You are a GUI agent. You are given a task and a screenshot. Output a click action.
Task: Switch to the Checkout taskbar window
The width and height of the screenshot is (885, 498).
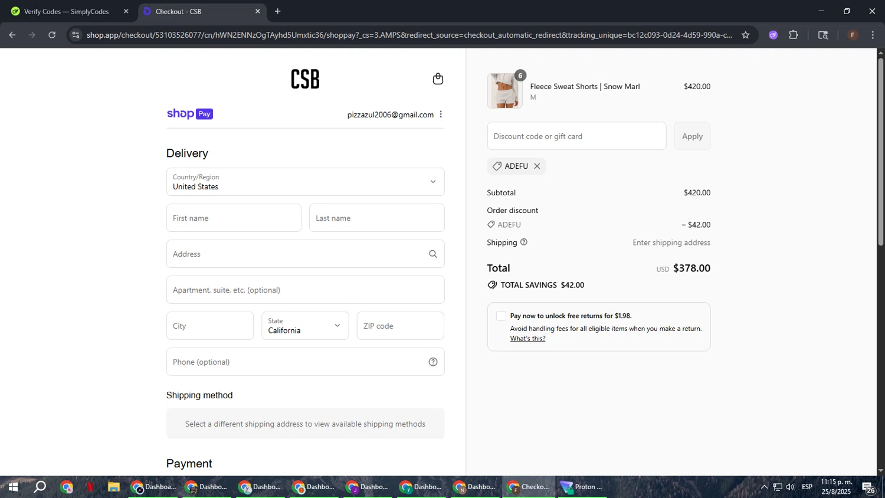tap(529, 487)
